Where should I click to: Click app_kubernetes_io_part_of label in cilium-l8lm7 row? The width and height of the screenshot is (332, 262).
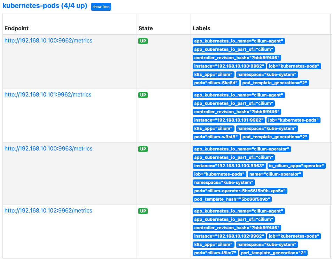coord(234,219)
